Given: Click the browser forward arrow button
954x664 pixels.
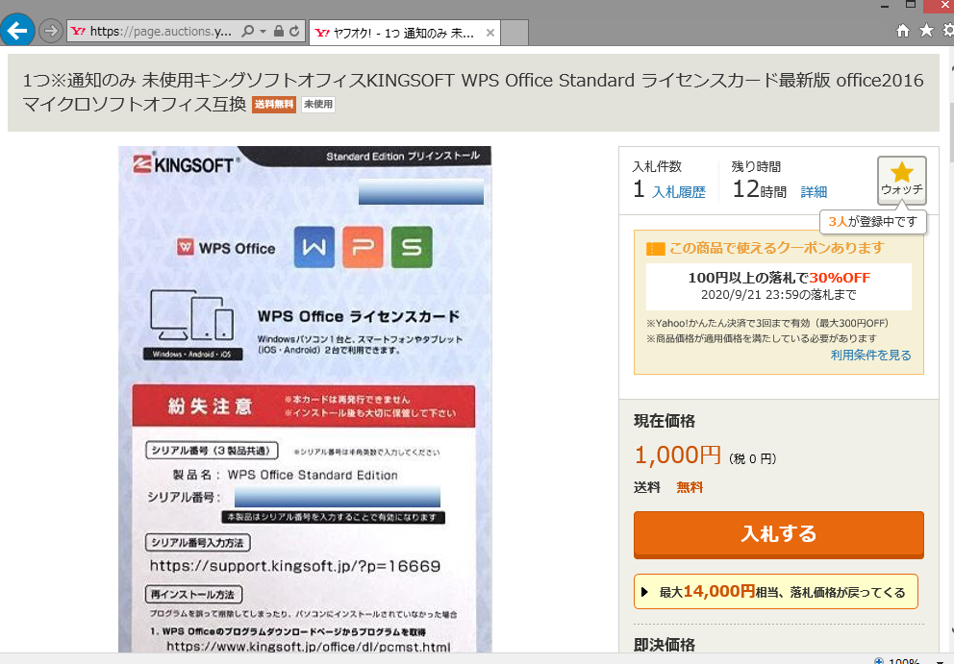Looking at the screenshot, I should click(x=51, y=31).
